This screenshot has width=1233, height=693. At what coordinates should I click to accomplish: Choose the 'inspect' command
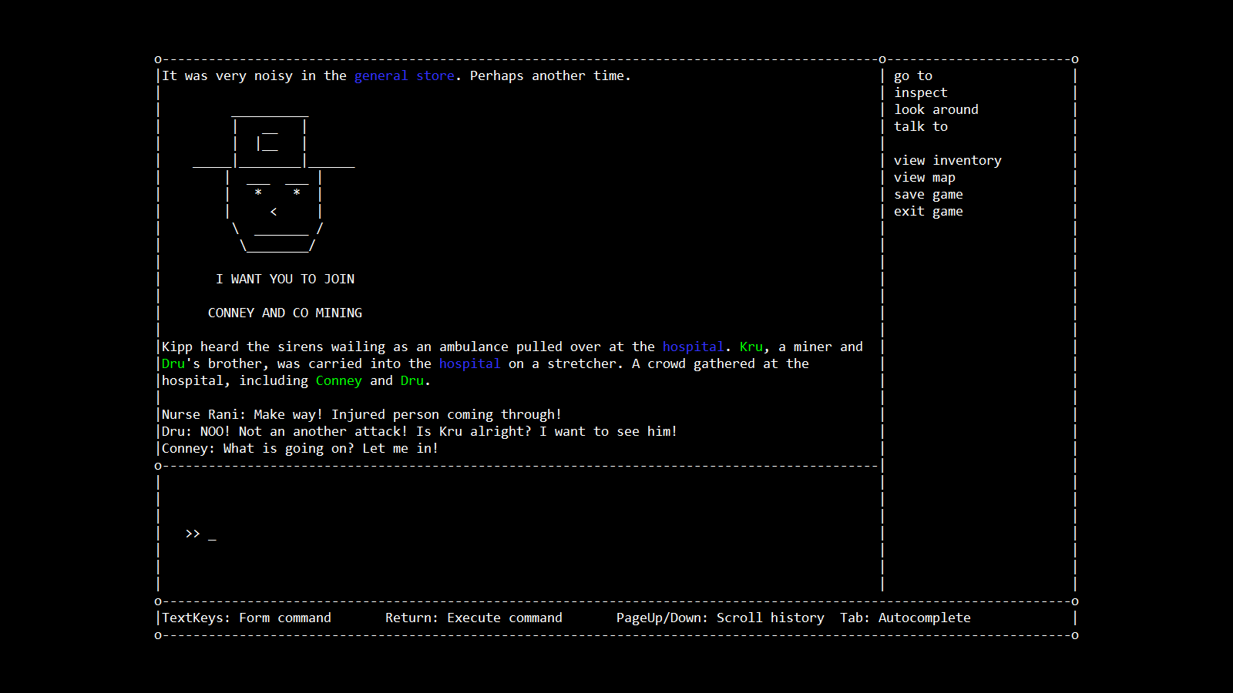pyautogui.click(x=921, y=92)
